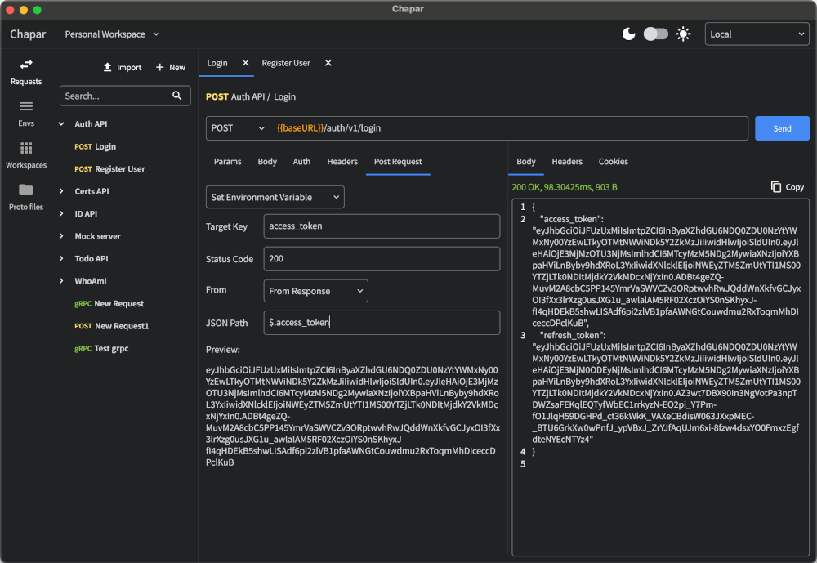Select the request Headers tab

[342, 162]
